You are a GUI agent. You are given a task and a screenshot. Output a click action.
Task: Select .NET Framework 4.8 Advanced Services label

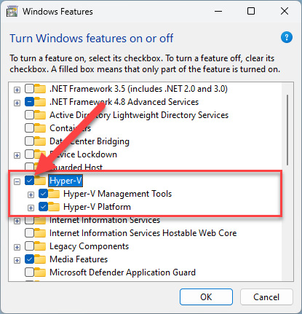coord(124,102)
